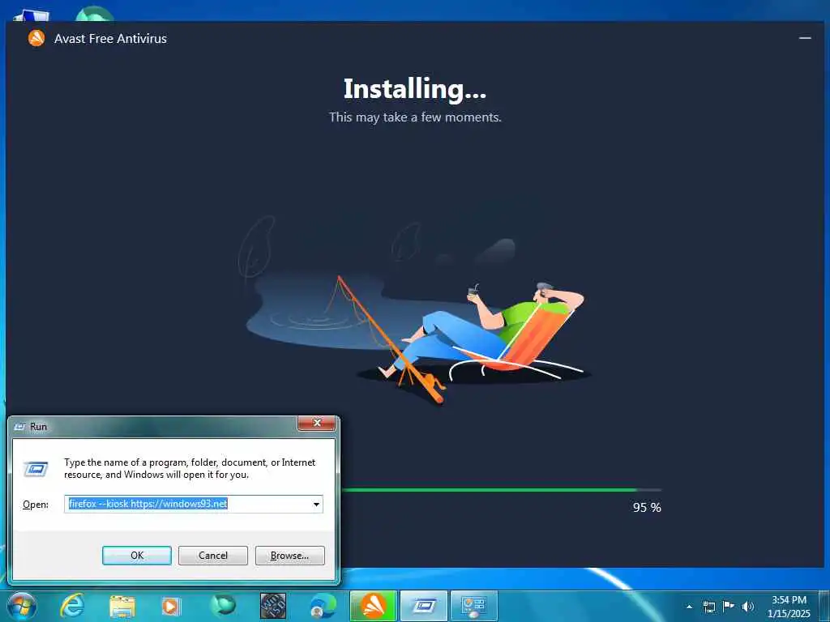Open Windows Explorer folder on taskbar
The width and height of the screenshot is (830, 622).
[122, 606]
